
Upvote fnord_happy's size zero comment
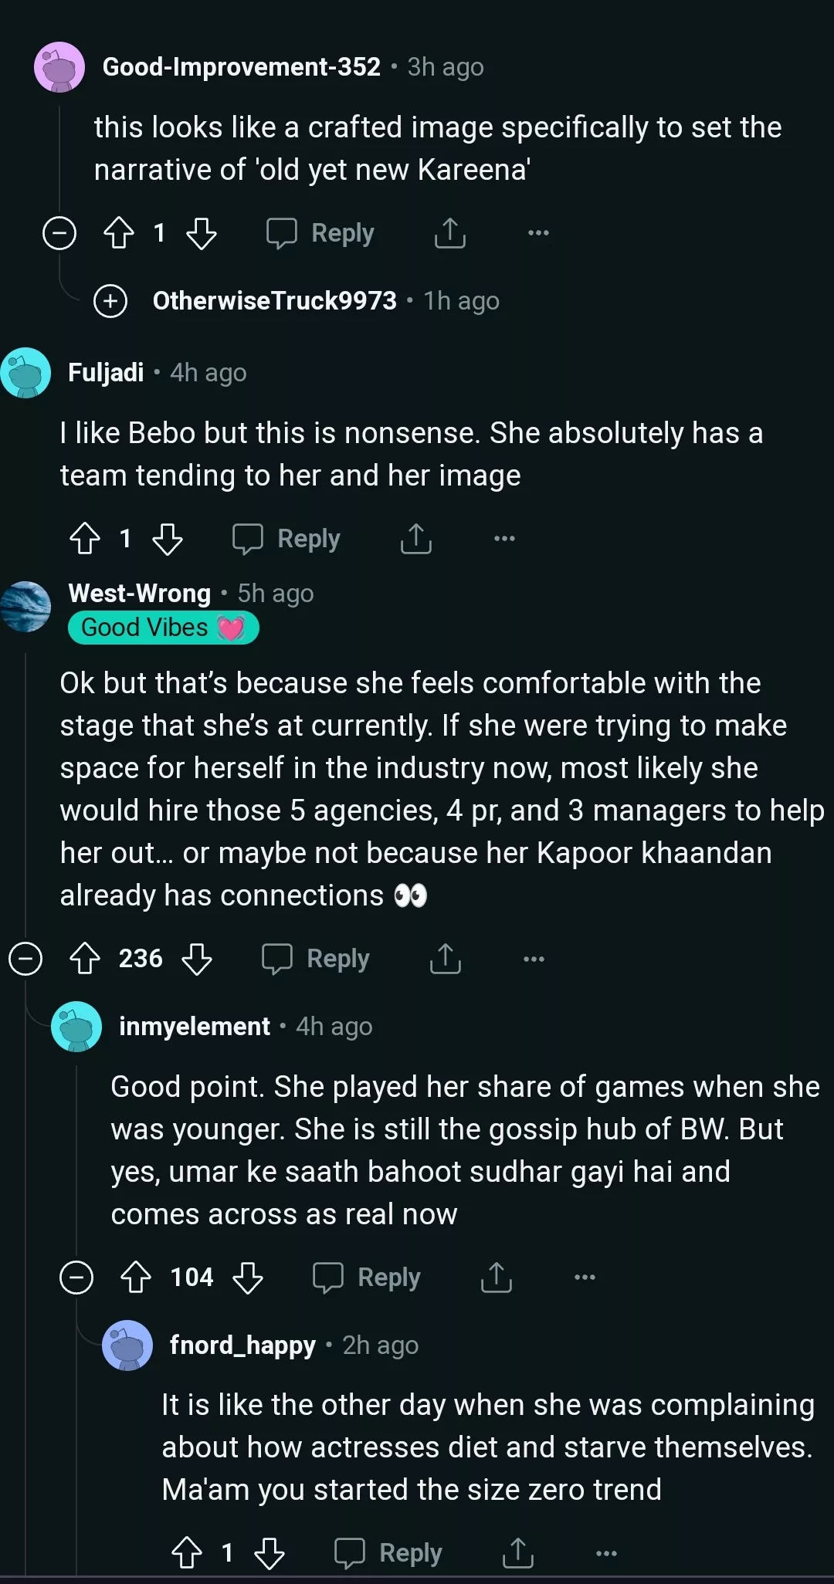[187, 1553]
